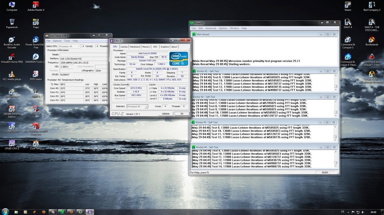Open Windows Media Player taskbar icon
The width and height of the screenshot is (384, 215).
25,212
